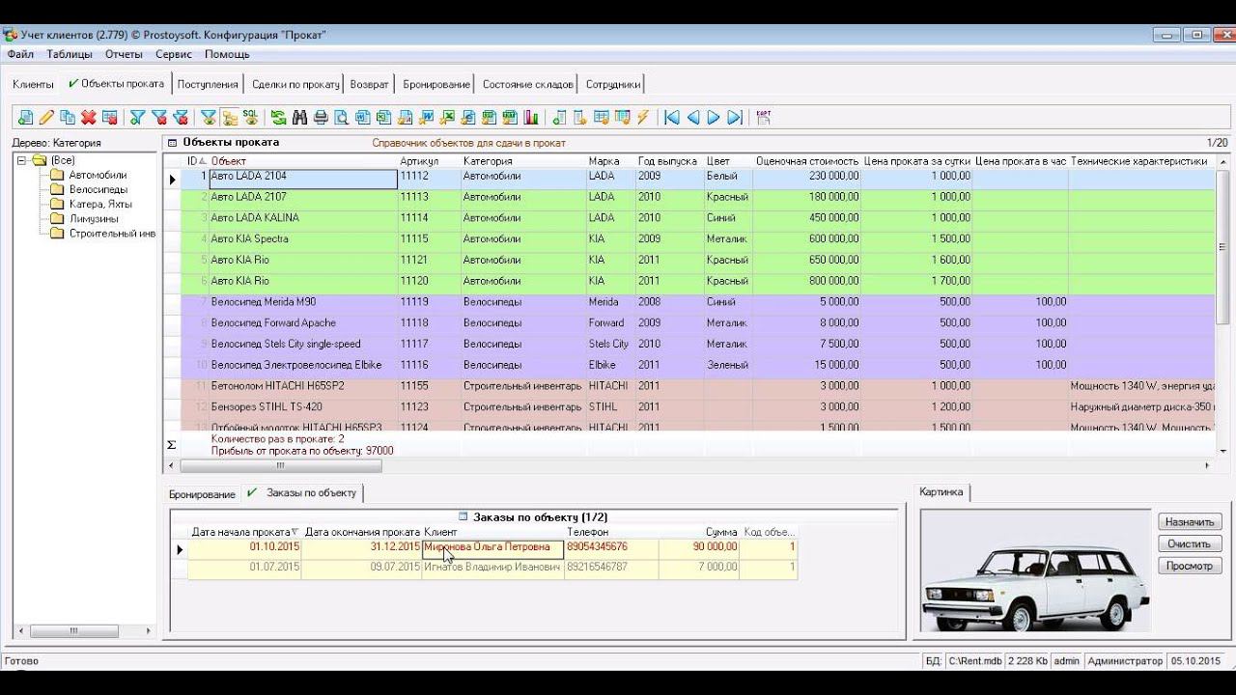The image size is (1236, 695).
Task: Click the Заказы по объекту table header icon
Action: pyautogui.click(x=463, y=517)
